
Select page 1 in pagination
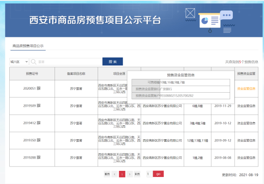coord(122,174)
